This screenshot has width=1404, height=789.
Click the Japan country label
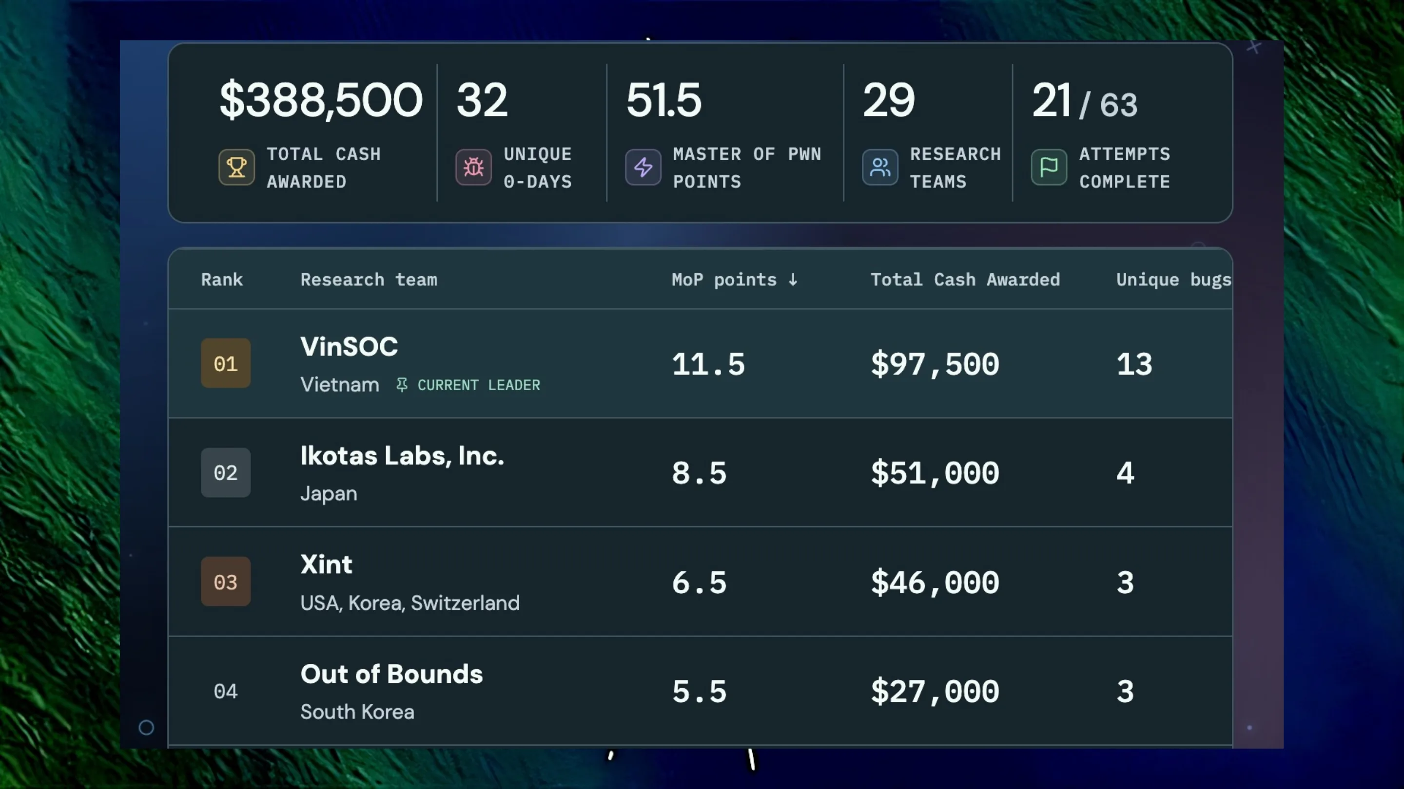pos(329,494)
